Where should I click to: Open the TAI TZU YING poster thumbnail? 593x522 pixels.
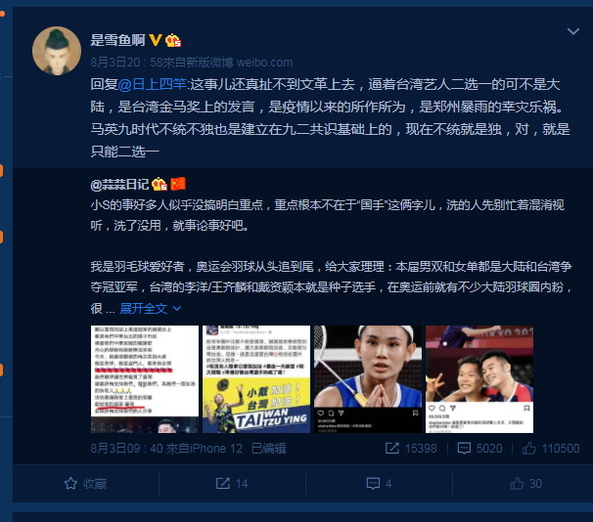pyautogui.click(x=256, y=379)
